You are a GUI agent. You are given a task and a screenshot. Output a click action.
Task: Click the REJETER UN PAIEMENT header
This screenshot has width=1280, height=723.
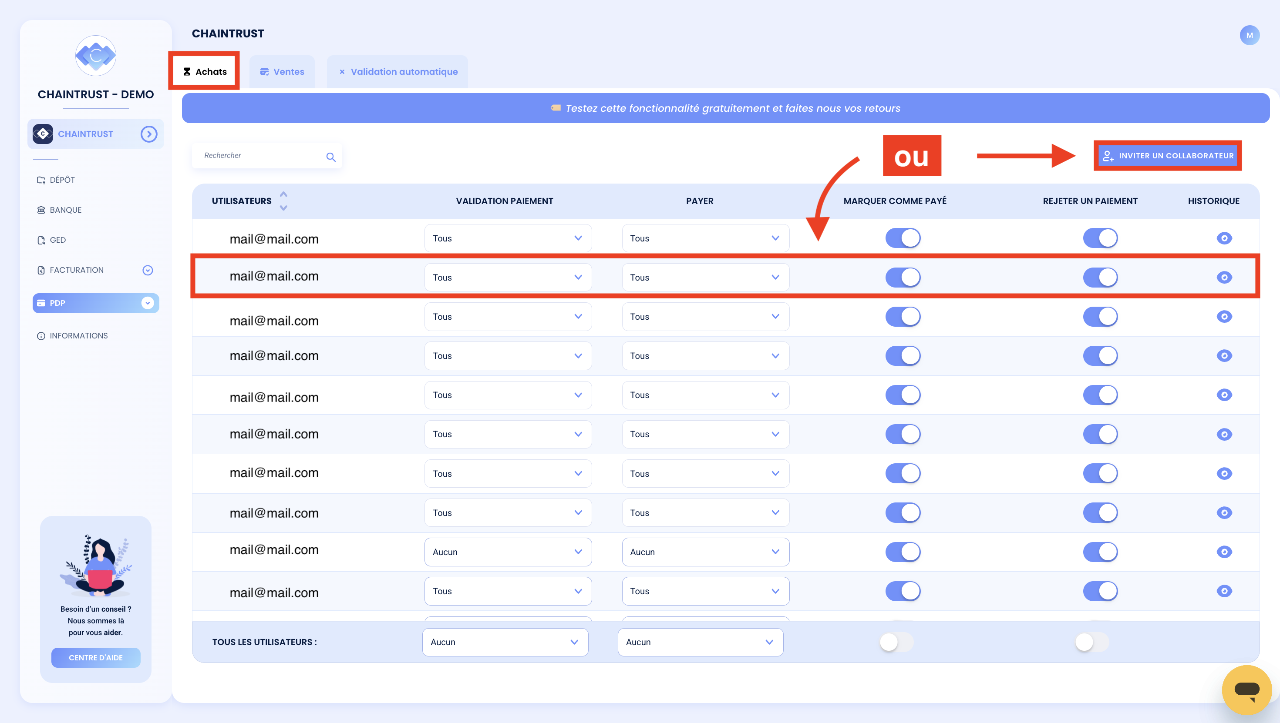(1090, 201)
